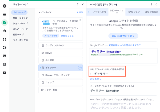This screenshot has width=160, height=112.
Task: Open the Sections strip icon in sidebar
Action: point(5,14)
